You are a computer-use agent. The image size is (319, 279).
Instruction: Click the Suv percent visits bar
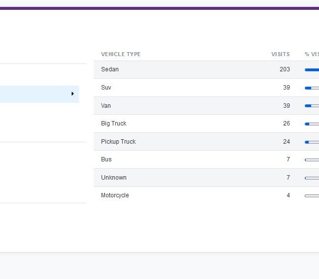tap(312, 88)
